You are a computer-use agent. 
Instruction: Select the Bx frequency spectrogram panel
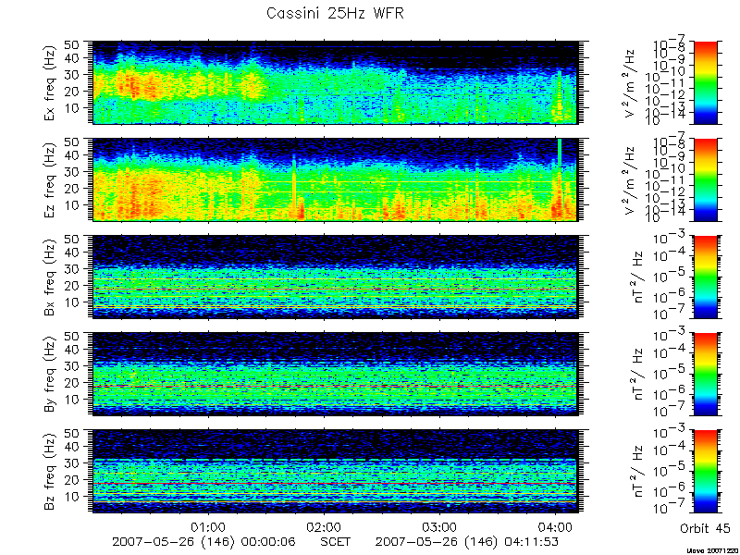tap(335, 277)
